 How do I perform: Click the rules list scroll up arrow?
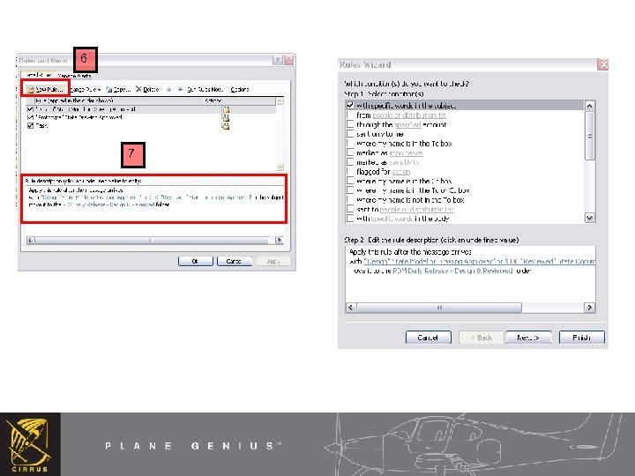click(280, 100)
